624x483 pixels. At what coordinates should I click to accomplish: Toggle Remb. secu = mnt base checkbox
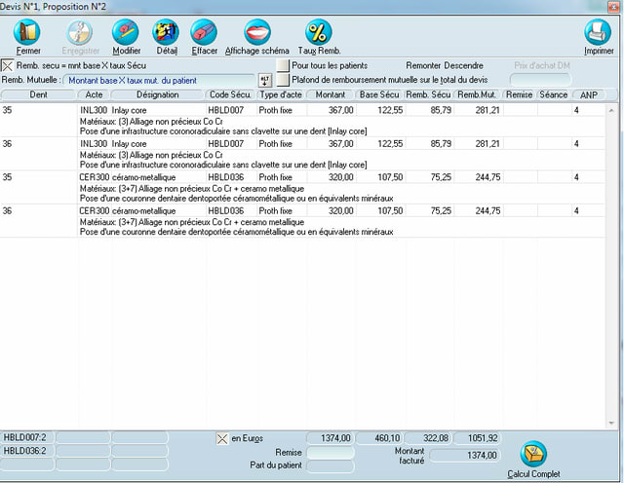point(8,64)
